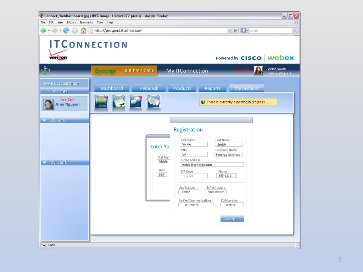Viewport: 363px width, 272px height.
Task: Click the ITConnection swirl logo icon
Action: click(x=46, y=70)
